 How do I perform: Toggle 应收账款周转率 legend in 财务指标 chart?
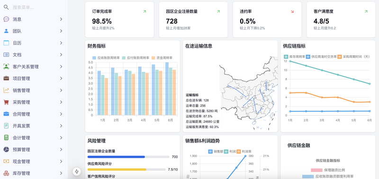(106, 58)
